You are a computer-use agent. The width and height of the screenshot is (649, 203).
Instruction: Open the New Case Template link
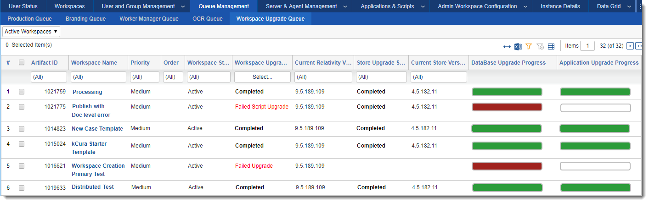[x=97, y=129]
